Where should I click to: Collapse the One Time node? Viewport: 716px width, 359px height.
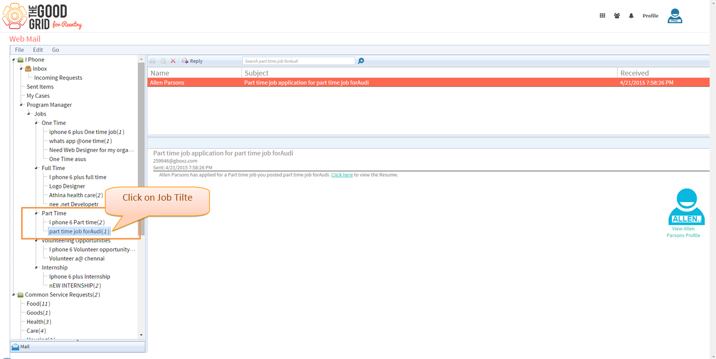coord(36,123)
